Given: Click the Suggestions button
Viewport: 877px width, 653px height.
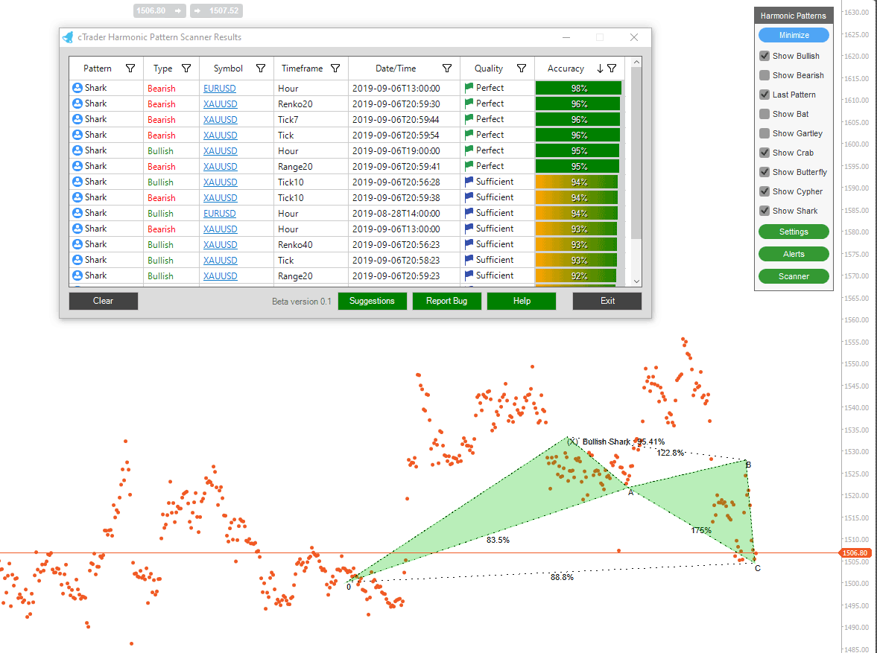Looking at the screenshot, I should pyautogui.click(x=372, y=301).
